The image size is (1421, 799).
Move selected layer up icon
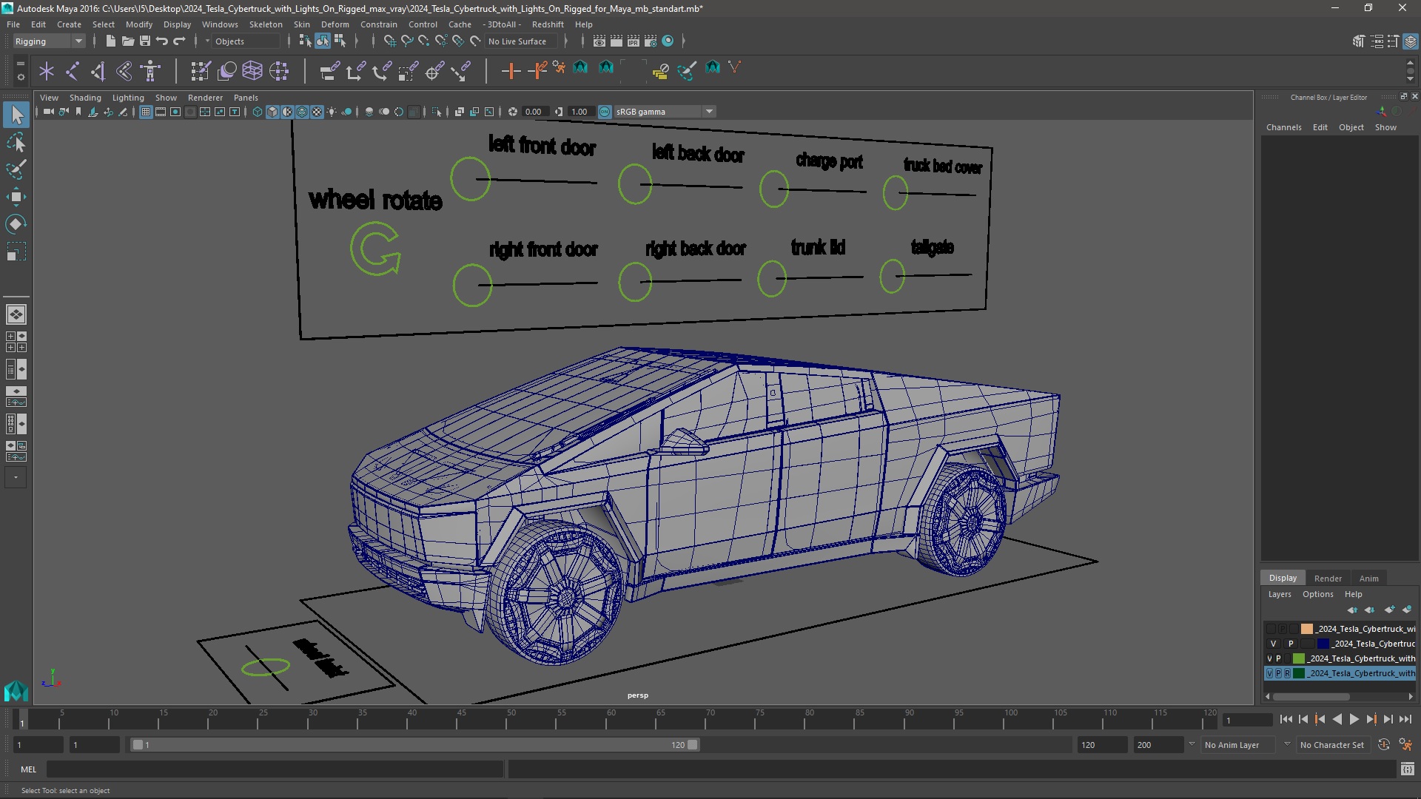click(x=1352, y=610)
